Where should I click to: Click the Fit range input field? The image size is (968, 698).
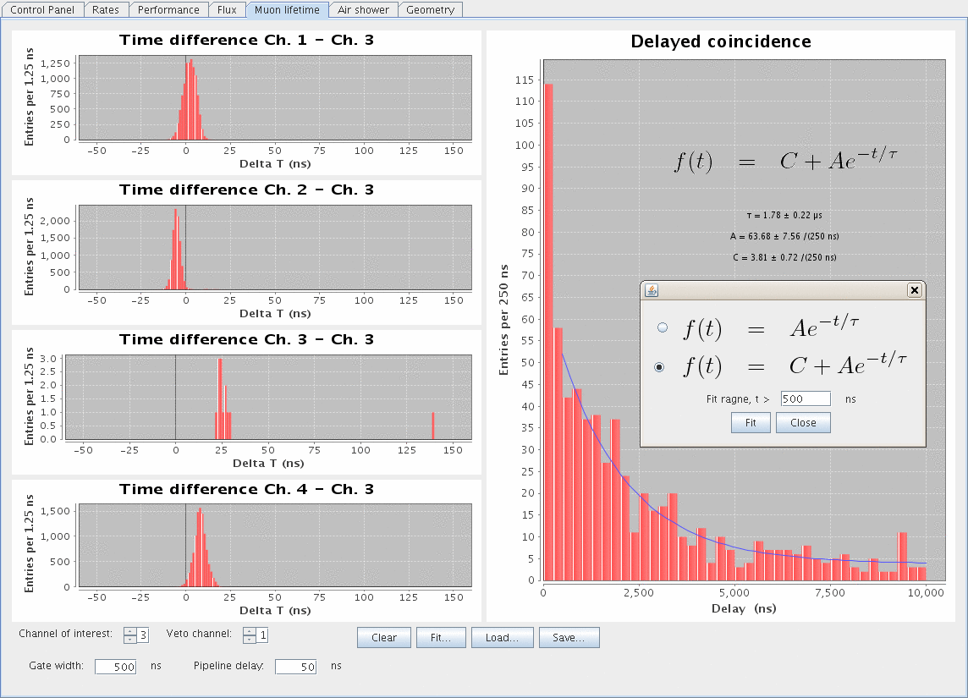(806, 398)
